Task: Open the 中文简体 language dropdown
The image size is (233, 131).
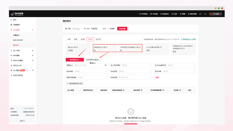Action: 216,14
